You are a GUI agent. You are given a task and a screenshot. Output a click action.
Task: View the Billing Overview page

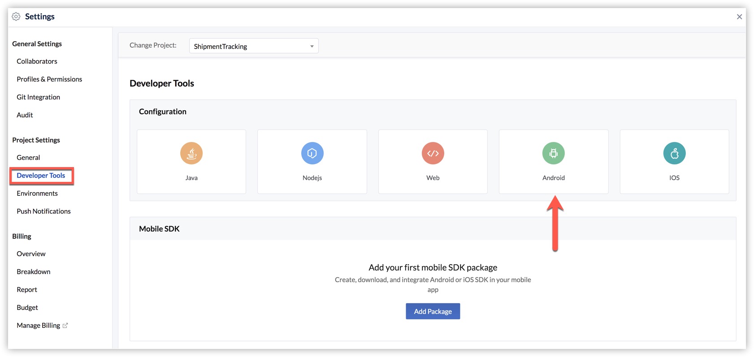tap(31, 254)
